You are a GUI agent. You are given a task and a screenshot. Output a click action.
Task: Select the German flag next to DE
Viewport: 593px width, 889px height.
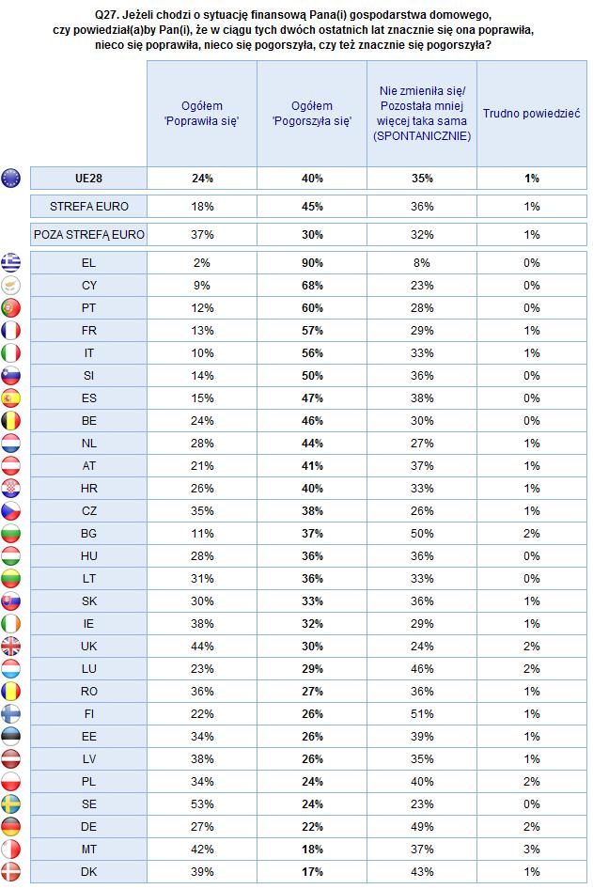click(10, 827)
